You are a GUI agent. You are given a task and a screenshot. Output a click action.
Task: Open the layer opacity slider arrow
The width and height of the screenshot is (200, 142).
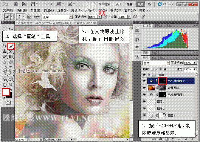coord(195,63)
